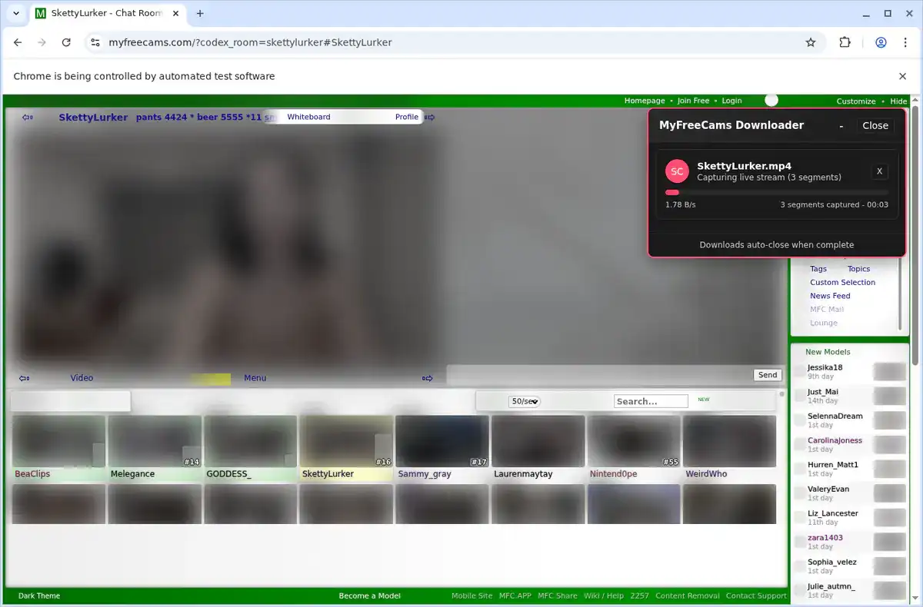Reload the page in Chrome
Screen dimensions: 923x607
click(x=66, y=42)
